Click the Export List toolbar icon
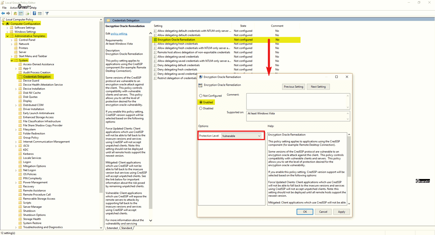Image resolution: width=435 pixels, height=235 pixels. (27, 13)
